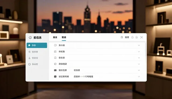The width and height of the screenshot is (172, 99).
Task: Expand the second settings row via its chevron
Action: coord(139,52)
